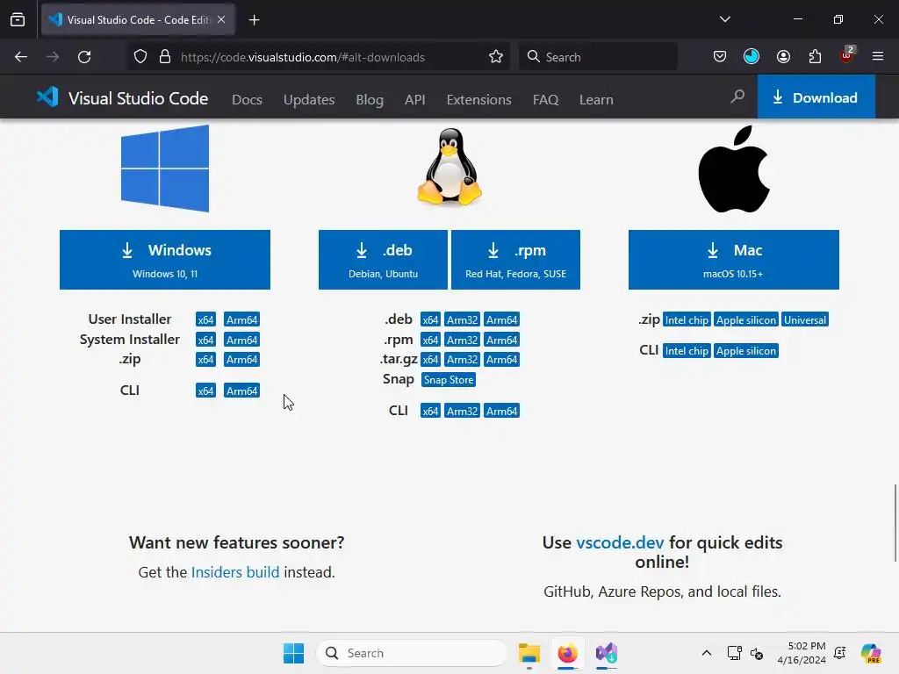Image resolution: width=899 pixels, height=674 pixels.
Task: Open the site search magnifier icon
Action: pos(737,97)
